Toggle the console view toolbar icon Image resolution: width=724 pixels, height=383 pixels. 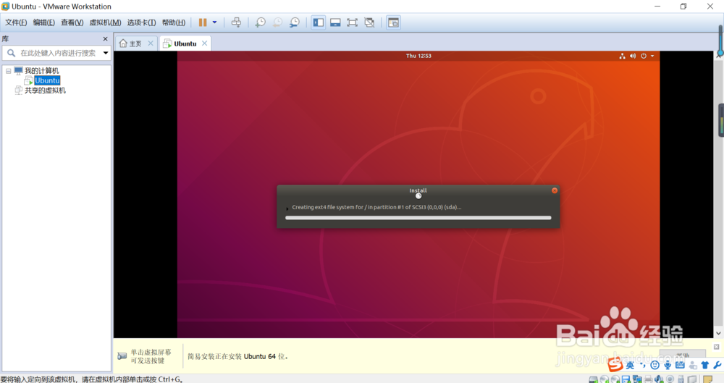point(393,22)
